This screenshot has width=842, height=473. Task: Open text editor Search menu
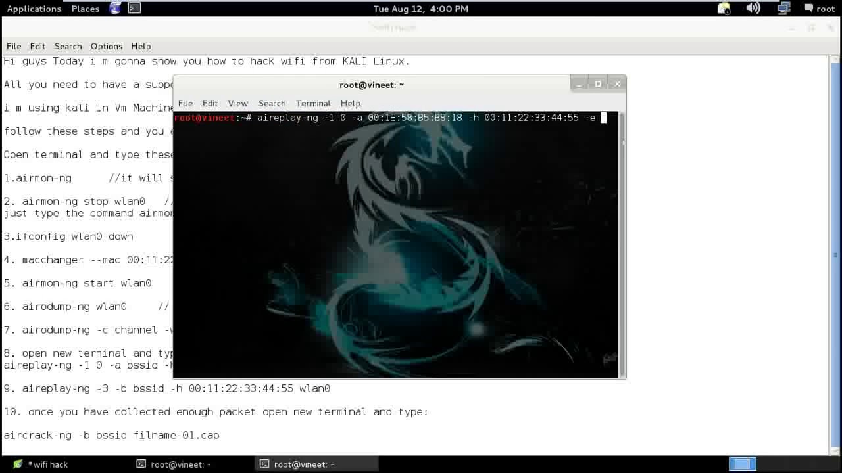coord(68,46)
